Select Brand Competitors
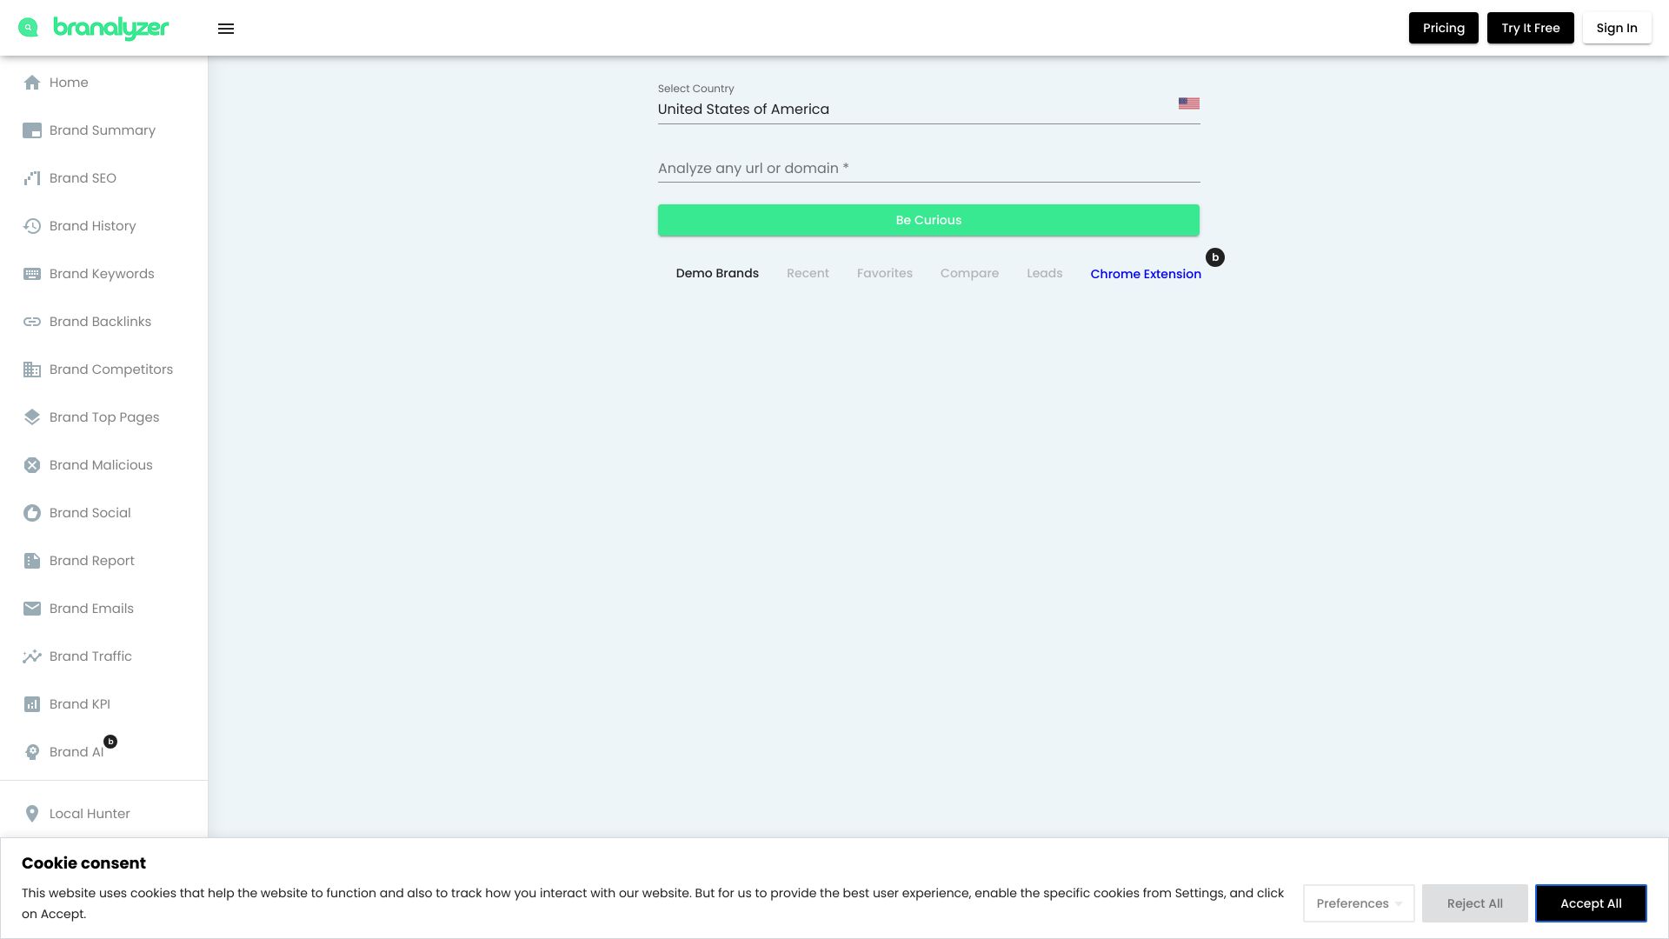1669x939 pixels. [x=110, y=369]
